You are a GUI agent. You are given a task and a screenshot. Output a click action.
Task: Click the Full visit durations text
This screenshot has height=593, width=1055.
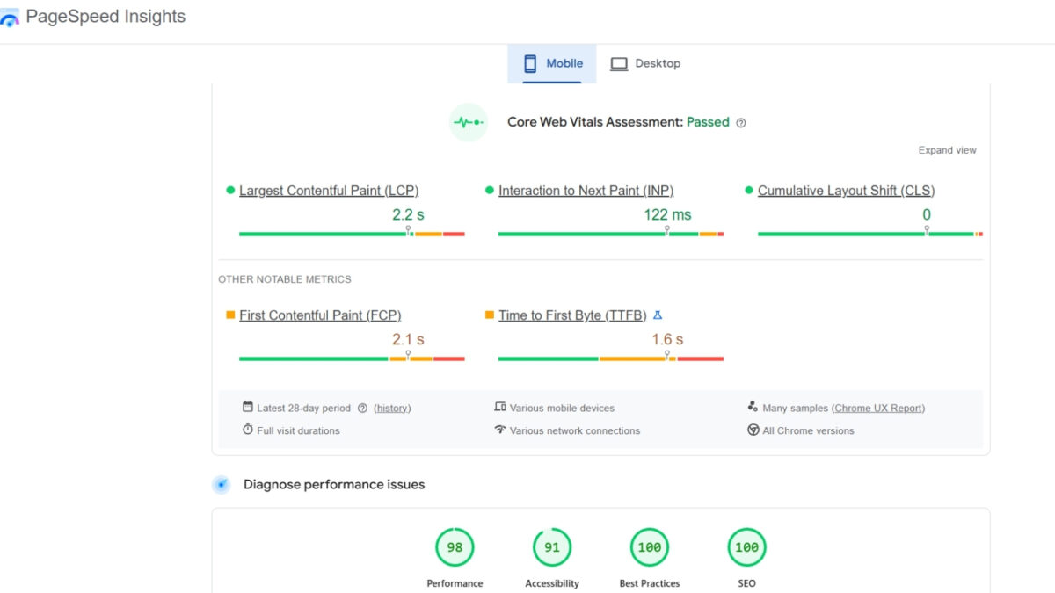tap(298, 431)
